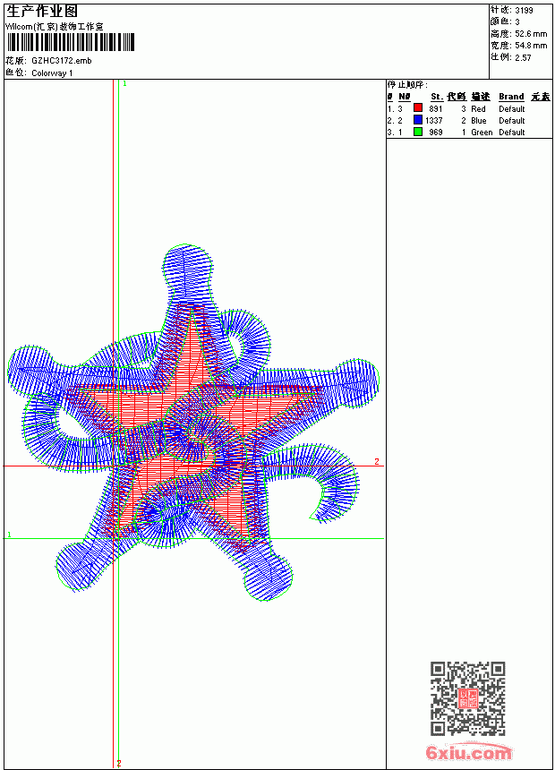
Task: Select the title text 生产作业图
Action: [x=42, y=12]
